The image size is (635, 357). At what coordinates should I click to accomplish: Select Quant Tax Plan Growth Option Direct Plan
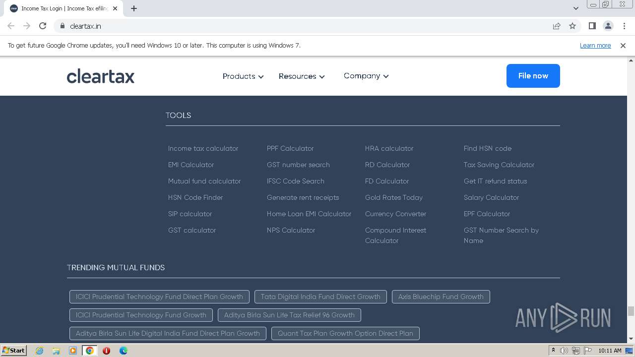click(345, 333)
